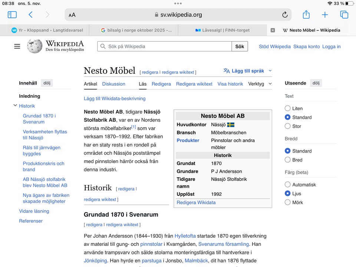Jump to AB Nässjö stolfabrik section

(45, 182)
